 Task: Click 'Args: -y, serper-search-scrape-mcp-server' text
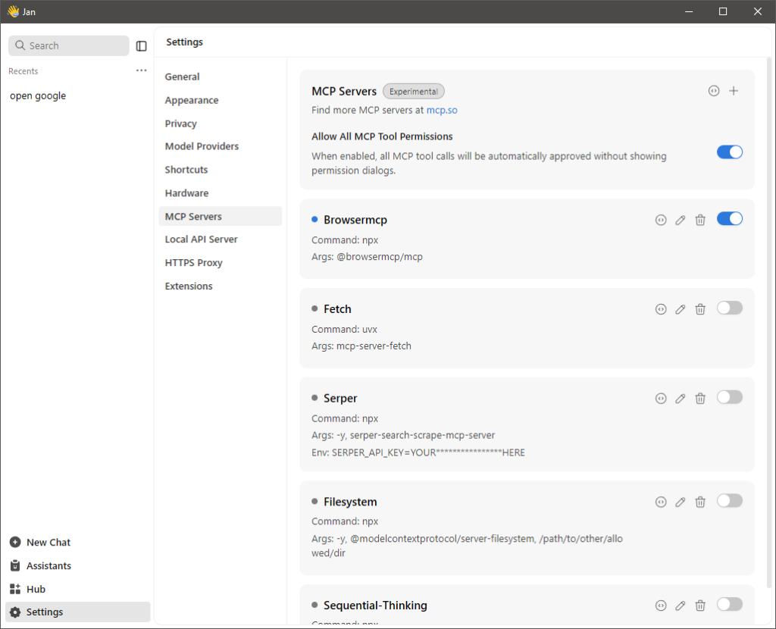403,435
